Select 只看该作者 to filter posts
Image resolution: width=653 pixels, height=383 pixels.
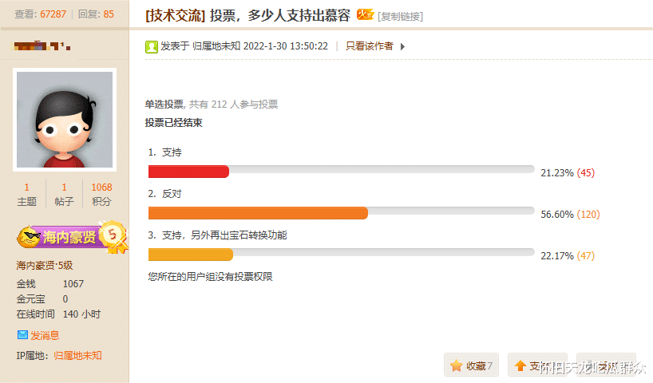click(x=369, y=46)
